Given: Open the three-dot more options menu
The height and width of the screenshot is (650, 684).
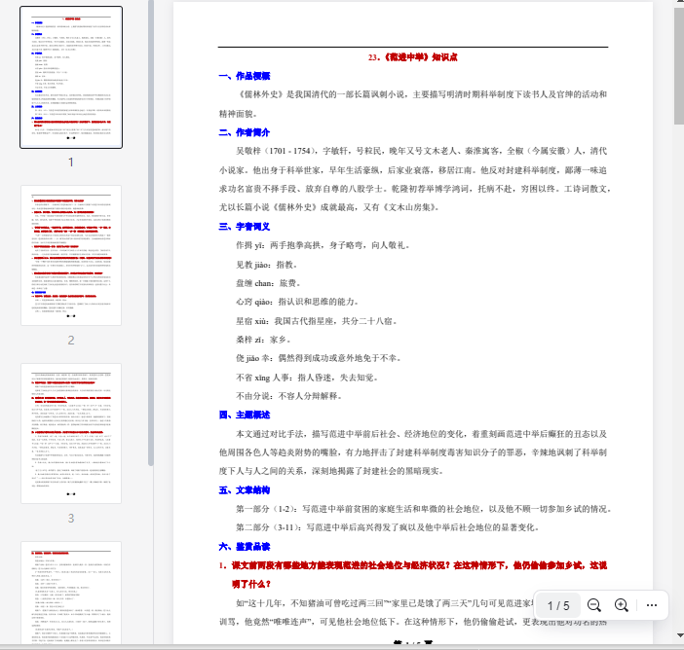Looking at the screenshot, I should (x=652, y=605).
